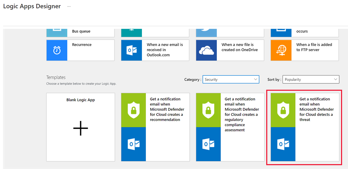Screen dimensions: 348x169
Task: Click Outlook icon on regulatory compliance template
Action: 208,144
